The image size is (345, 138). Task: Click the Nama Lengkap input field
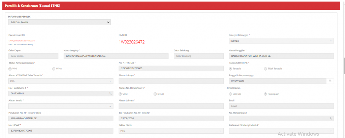click(x=116, y=56)
